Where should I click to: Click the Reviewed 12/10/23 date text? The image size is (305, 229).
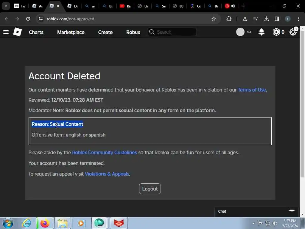66,100
